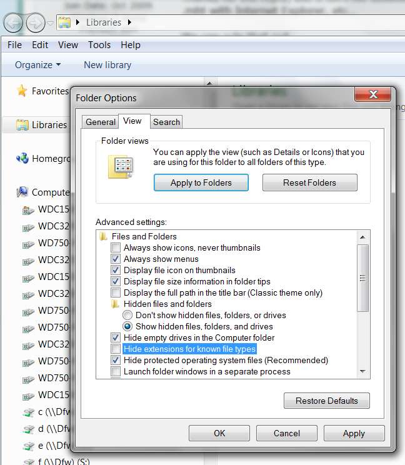Enable Always show icons, never thumbnails
This screenshot has height=465, width=405.
(x=116, y=247)
